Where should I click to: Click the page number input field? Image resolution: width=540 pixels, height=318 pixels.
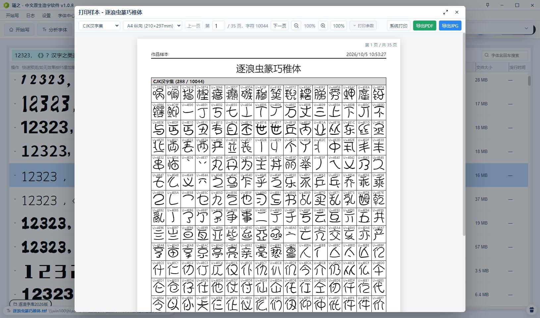(218, 26)
